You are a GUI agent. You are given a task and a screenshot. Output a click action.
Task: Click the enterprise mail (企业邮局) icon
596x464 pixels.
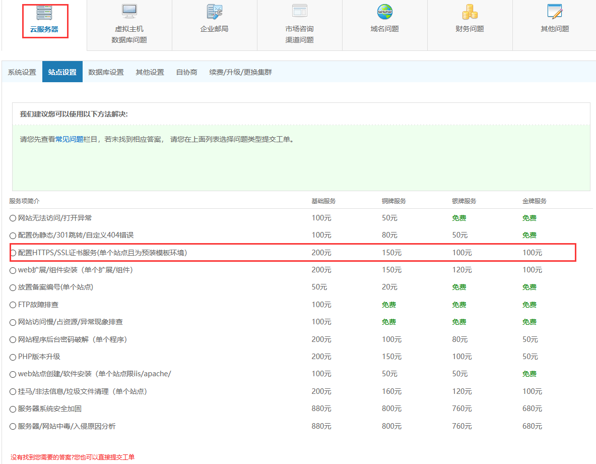214,11
